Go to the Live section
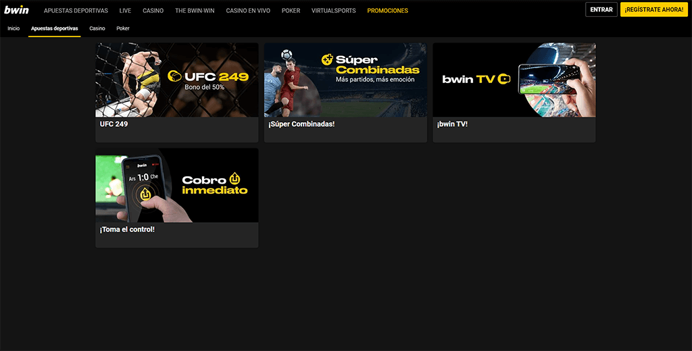 tap(125, 11)
